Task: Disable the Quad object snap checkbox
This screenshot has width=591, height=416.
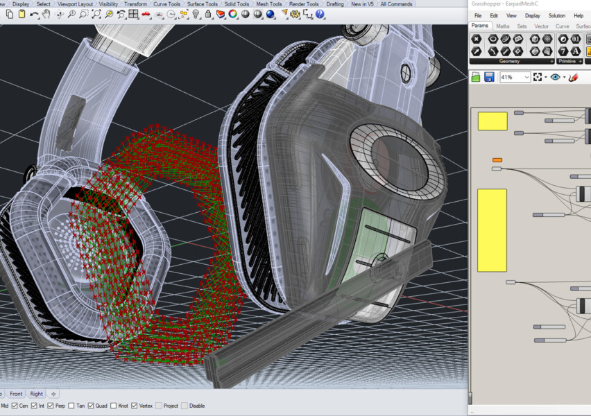Action: (91, 406)
